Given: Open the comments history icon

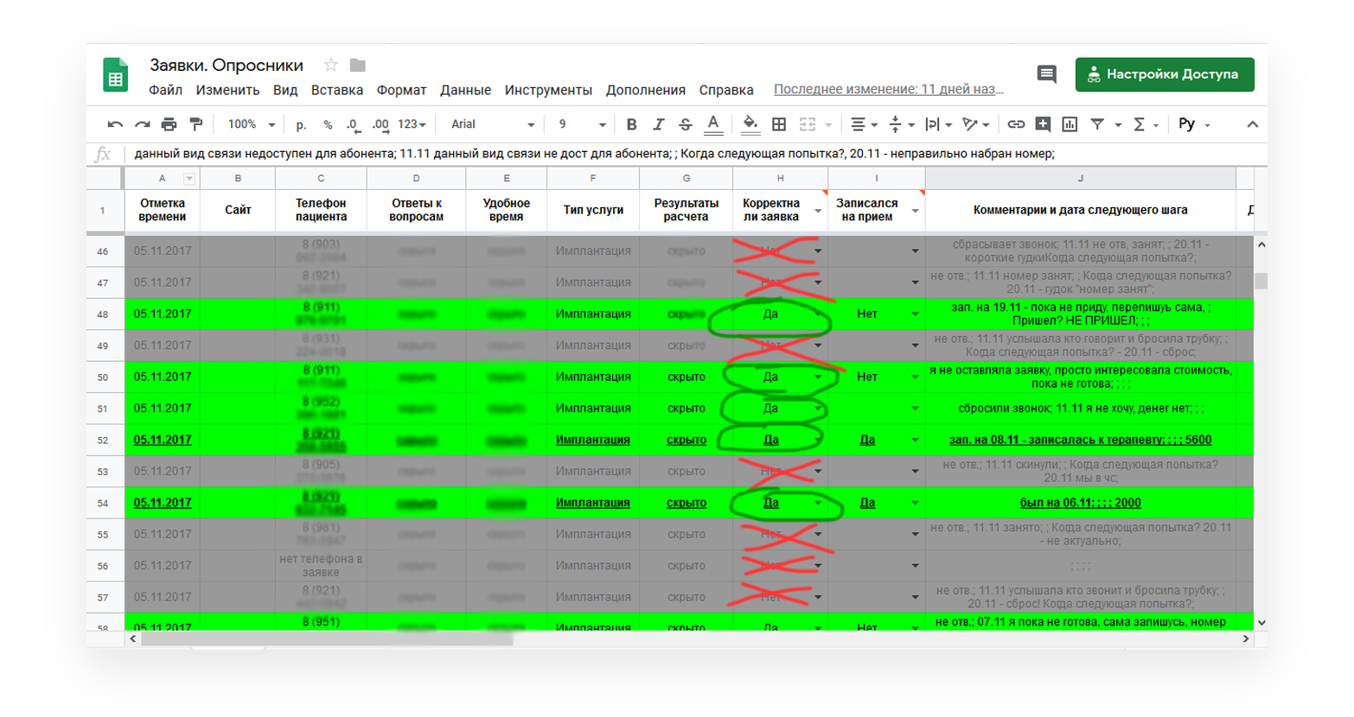Looking at the screenshot, I should tap(1046, 74).
